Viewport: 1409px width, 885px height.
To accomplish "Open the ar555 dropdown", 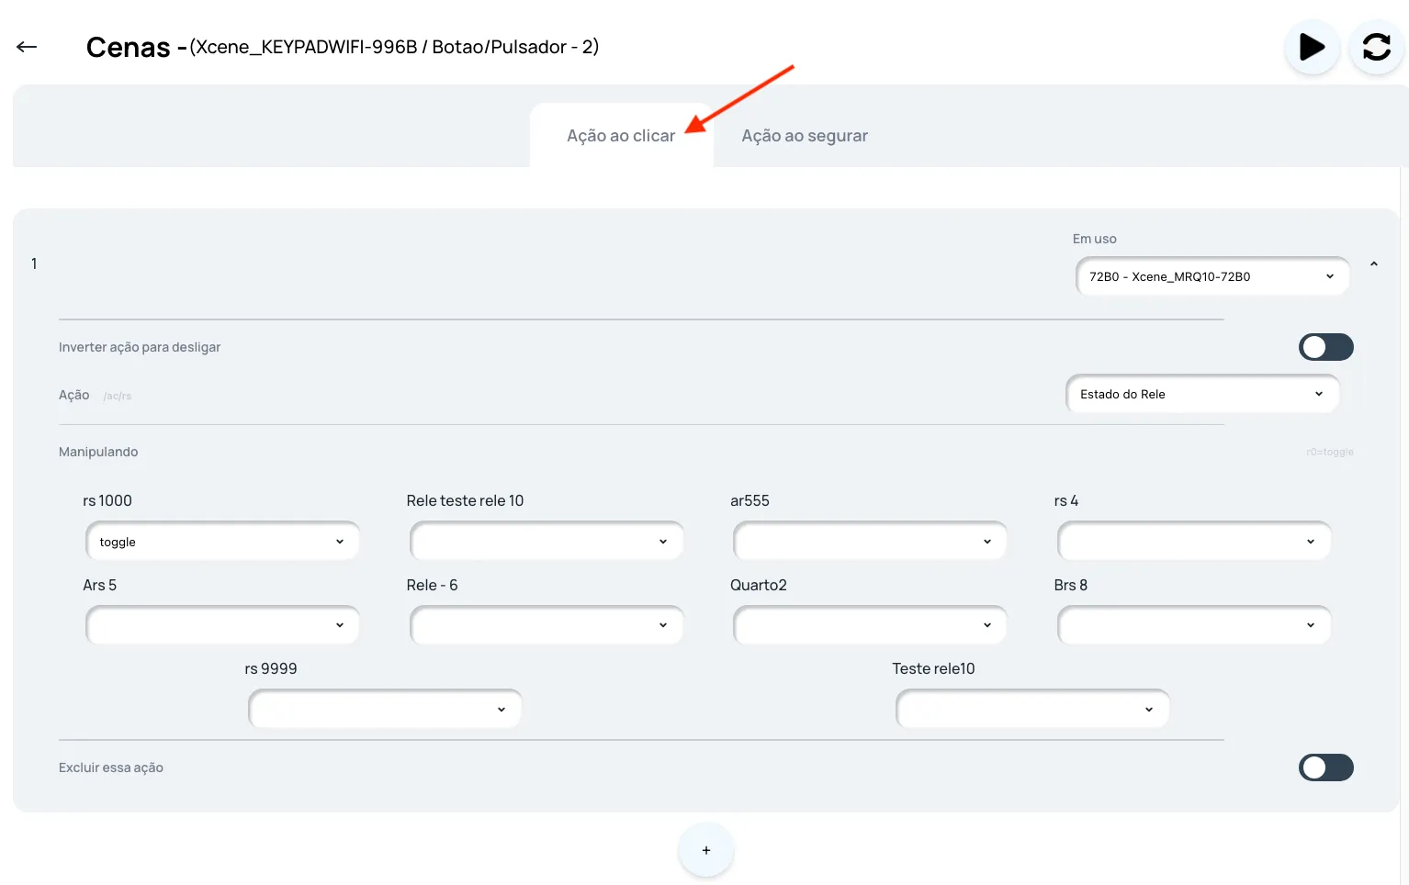I will click(870, 542).
